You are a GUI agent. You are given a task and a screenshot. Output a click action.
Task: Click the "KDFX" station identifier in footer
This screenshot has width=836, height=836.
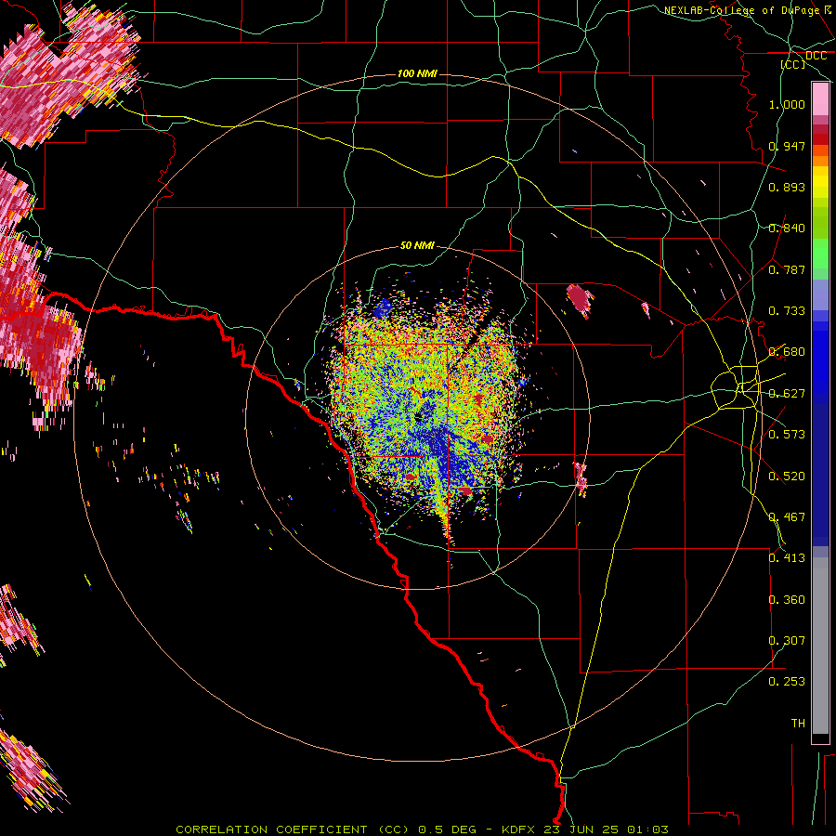pos(520,829)
